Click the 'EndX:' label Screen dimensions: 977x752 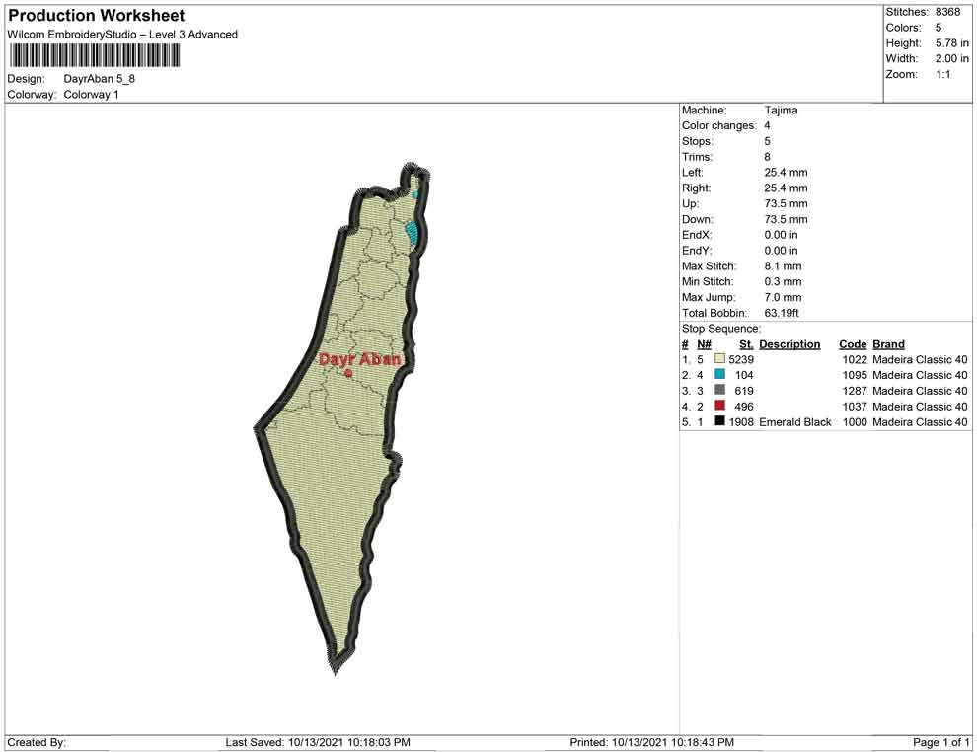697,235
